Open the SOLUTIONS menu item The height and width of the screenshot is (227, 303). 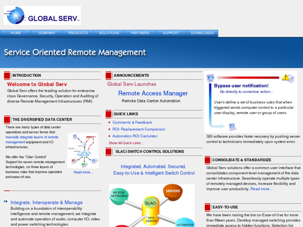pyautogui.click(x=109, y=33)
